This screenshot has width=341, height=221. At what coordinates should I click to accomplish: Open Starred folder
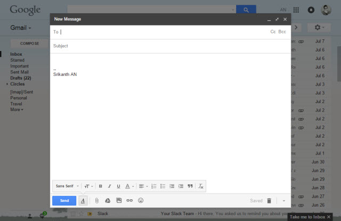pos(17,60)
